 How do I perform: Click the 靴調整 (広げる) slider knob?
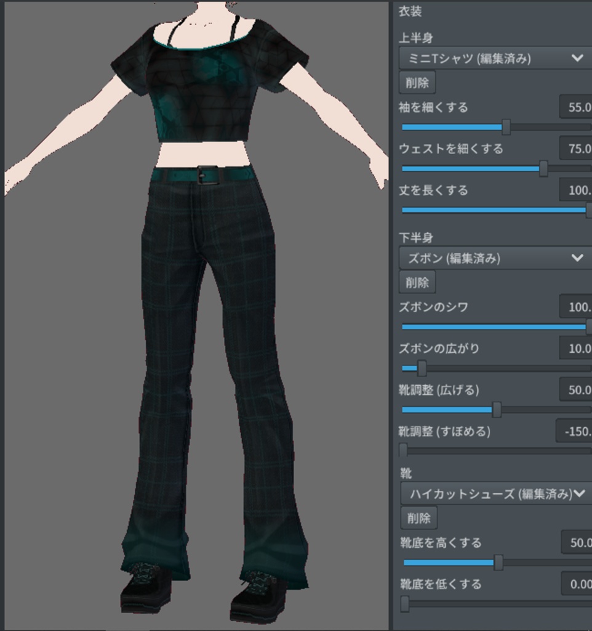pos(498,407)
